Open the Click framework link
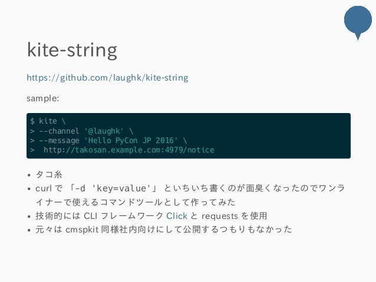The image size is (376, 282). point(177,216)
